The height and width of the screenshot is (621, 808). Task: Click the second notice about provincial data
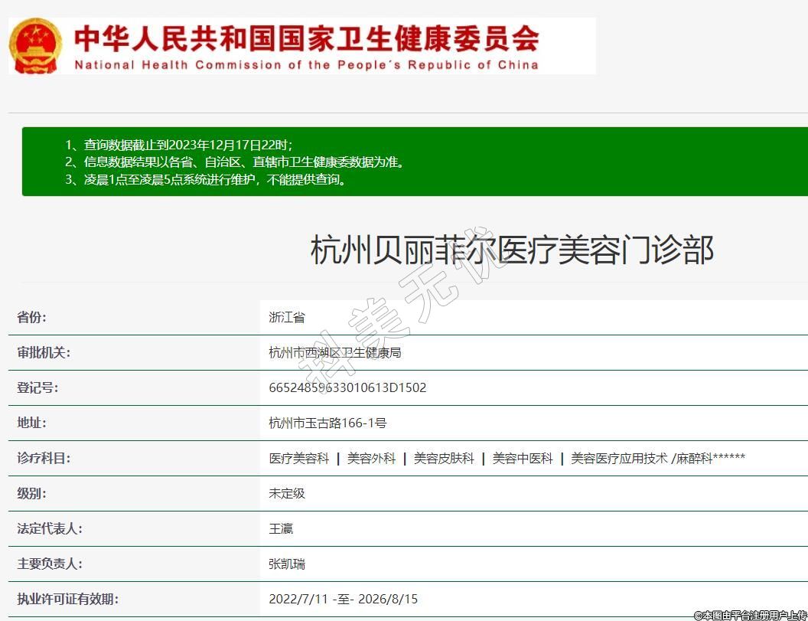click(x=233, y=162)
